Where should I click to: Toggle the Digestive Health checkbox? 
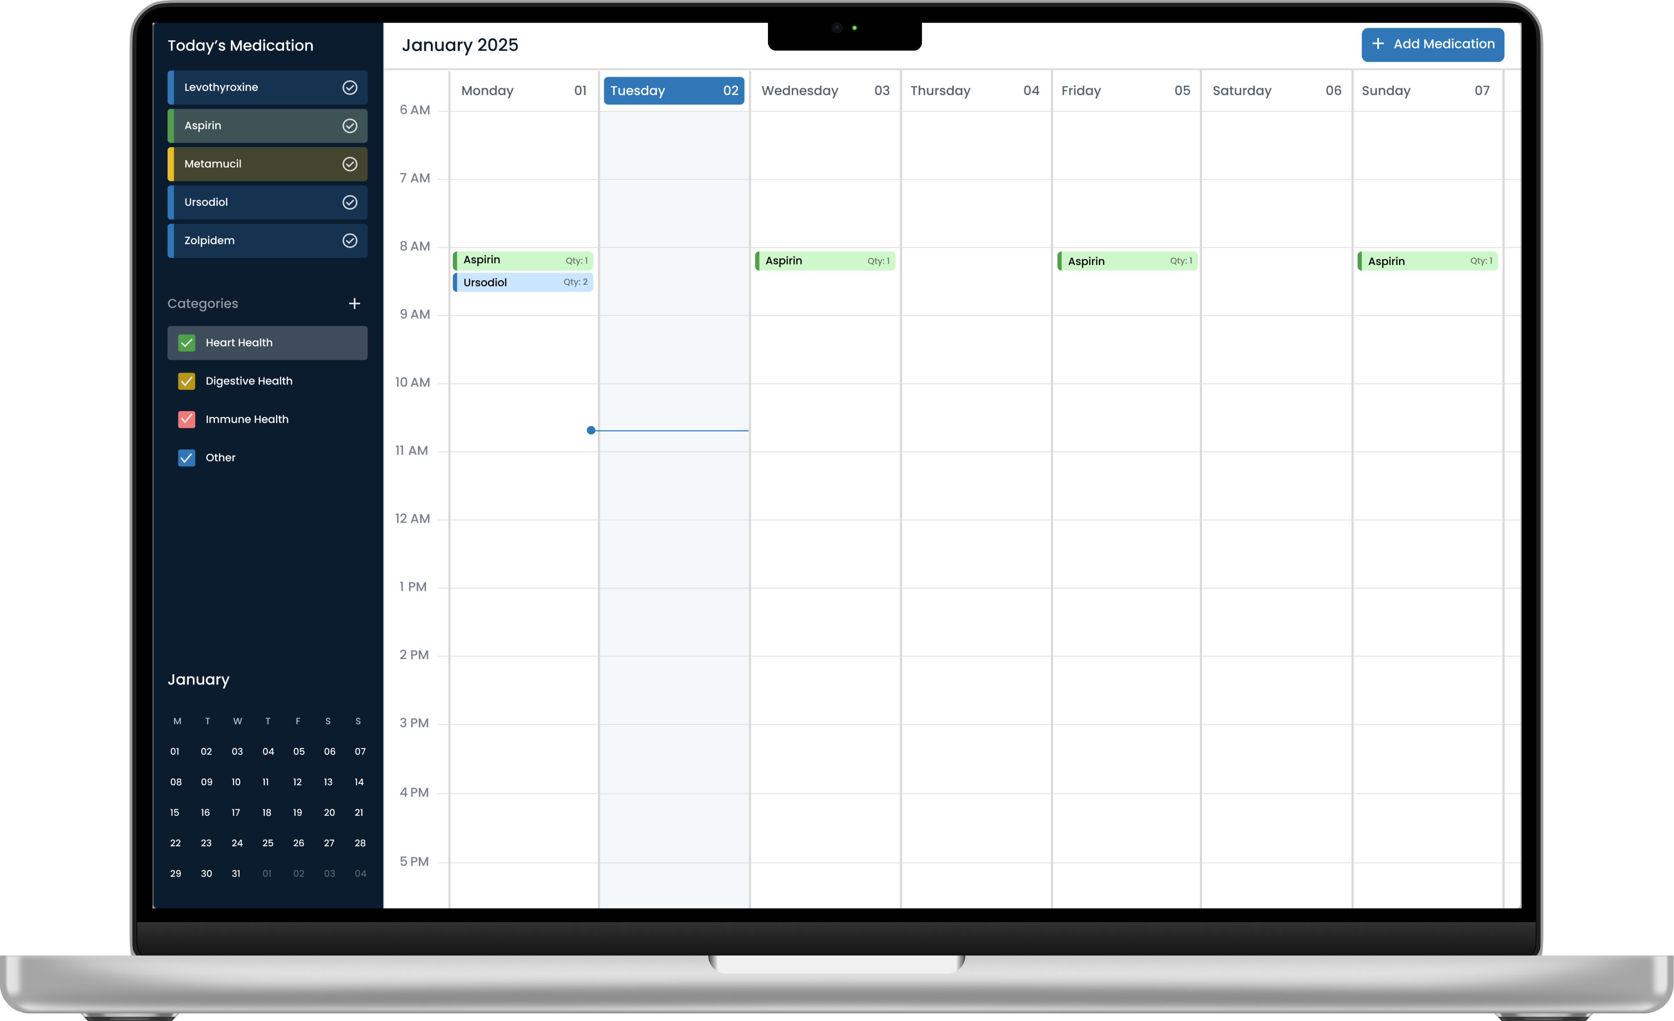[186, 381]
